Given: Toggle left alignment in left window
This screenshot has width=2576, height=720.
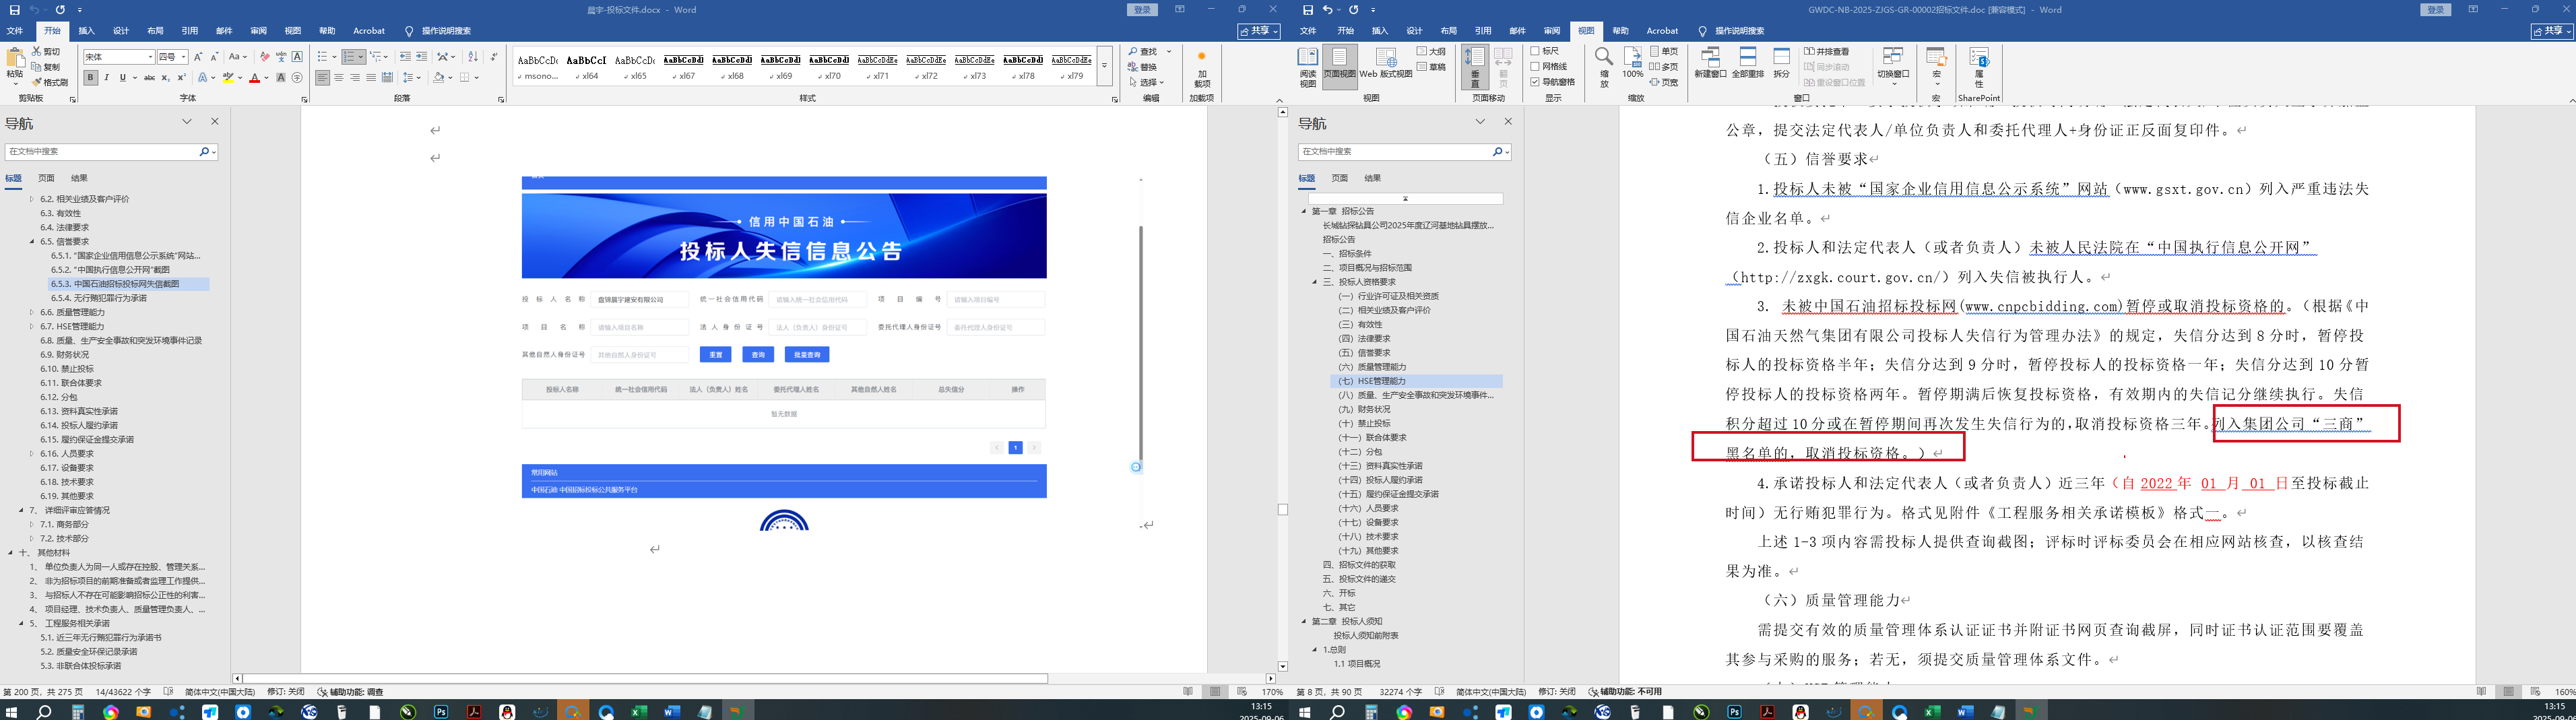Looking at the screenshot, I should pyautogui.click(x=322, y=77).
